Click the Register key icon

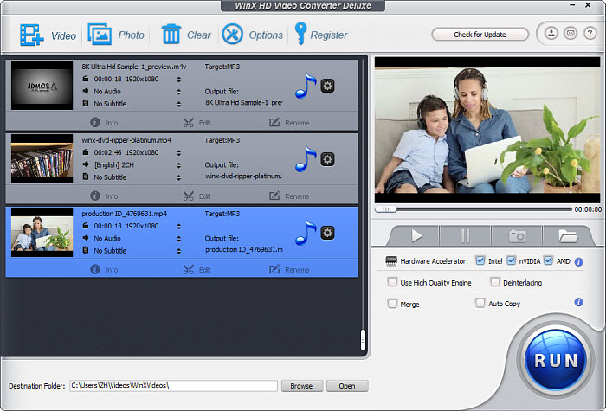(300, 33)
